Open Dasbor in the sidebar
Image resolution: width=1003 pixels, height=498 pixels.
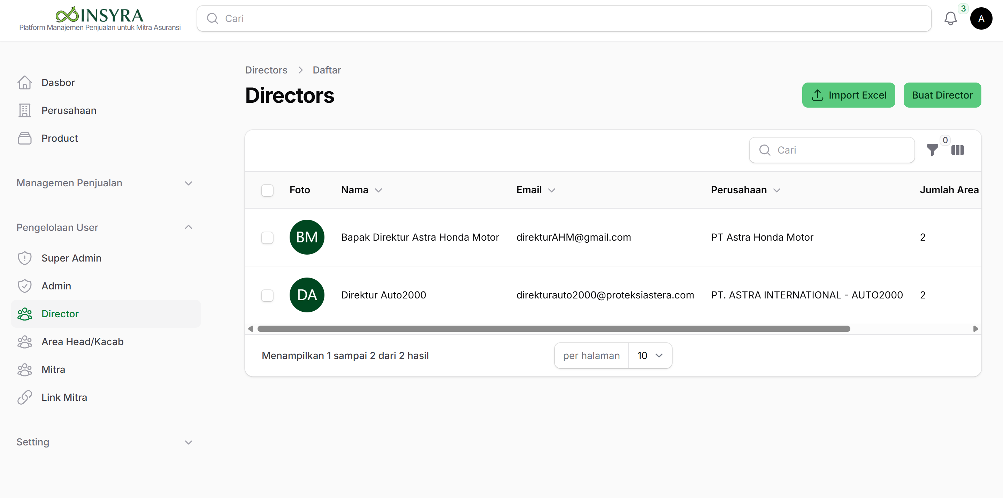[x=106, y=83]
